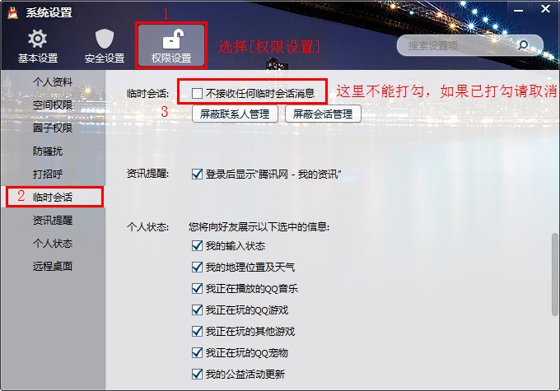Select 空间权限 in the sidebar
This screenshot has height=391, width=560.
coord(53,105)
